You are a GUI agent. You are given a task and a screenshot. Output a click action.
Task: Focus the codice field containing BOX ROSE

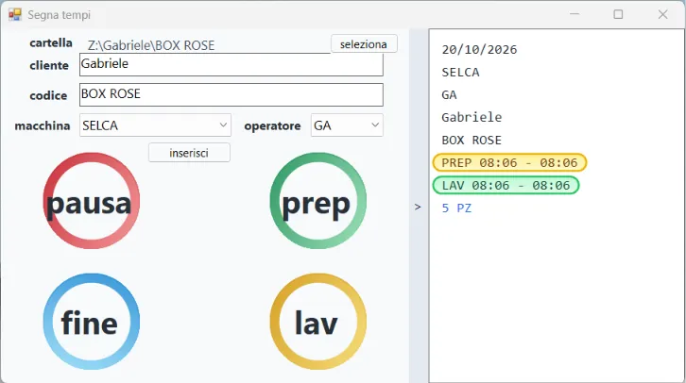[x=231, y=94]
